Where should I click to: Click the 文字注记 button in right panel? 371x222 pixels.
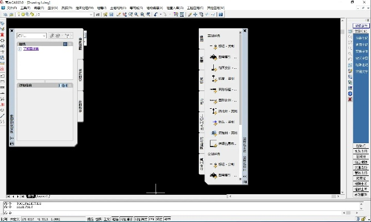[x=362, y=31]
